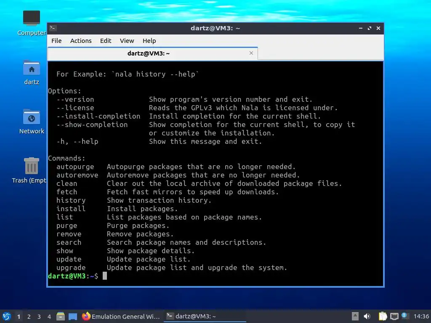Image resolution: width=431 pixels, height=323 pixels.
Task: Open network connection tray icon
Action: [394, 317]
